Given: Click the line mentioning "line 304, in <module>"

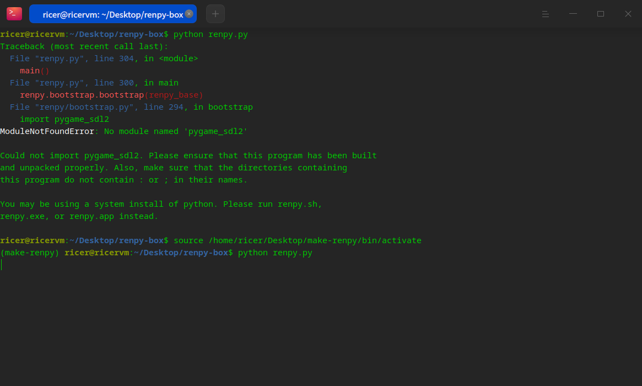Looking at the screenshot, I should pyautogui.click(x=104, y=58).
